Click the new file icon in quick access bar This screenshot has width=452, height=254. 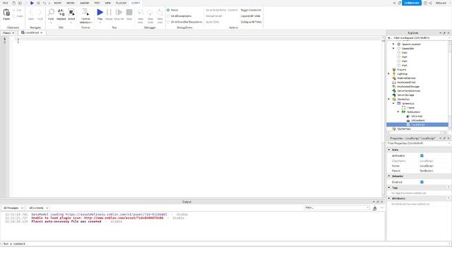tap(14, 3)
